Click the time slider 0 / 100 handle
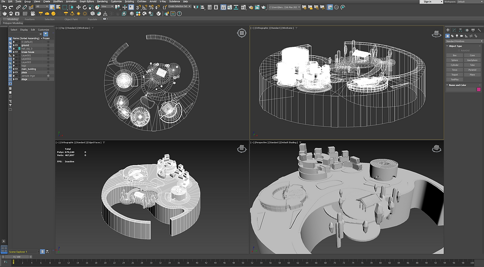Viewport: 484px width, 267px height. [x=16, y=257]
